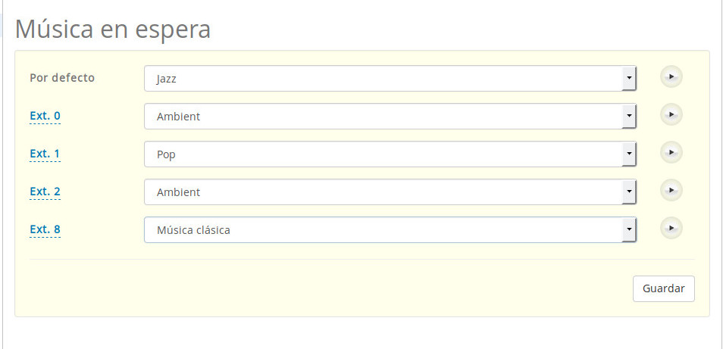Click the arrow of the Música clásica dropdown
Viewport: 723px width, 349px height.
pos(628,230)
